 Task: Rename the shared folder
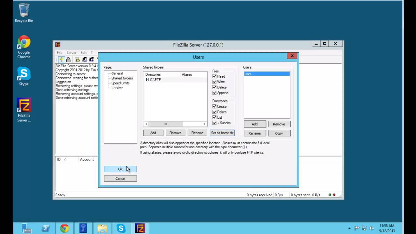pyautogui.click(x=197, y=133)
